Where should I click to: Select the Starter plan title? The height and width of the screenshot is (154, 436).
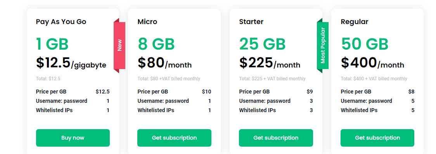[251, 22]
